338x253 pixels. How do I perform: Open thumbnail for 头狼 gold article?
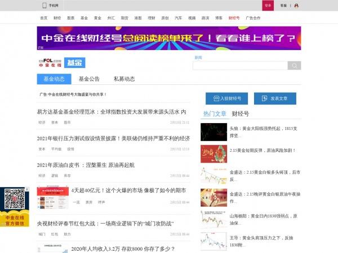pyautogui.click(x=214, y=132)
